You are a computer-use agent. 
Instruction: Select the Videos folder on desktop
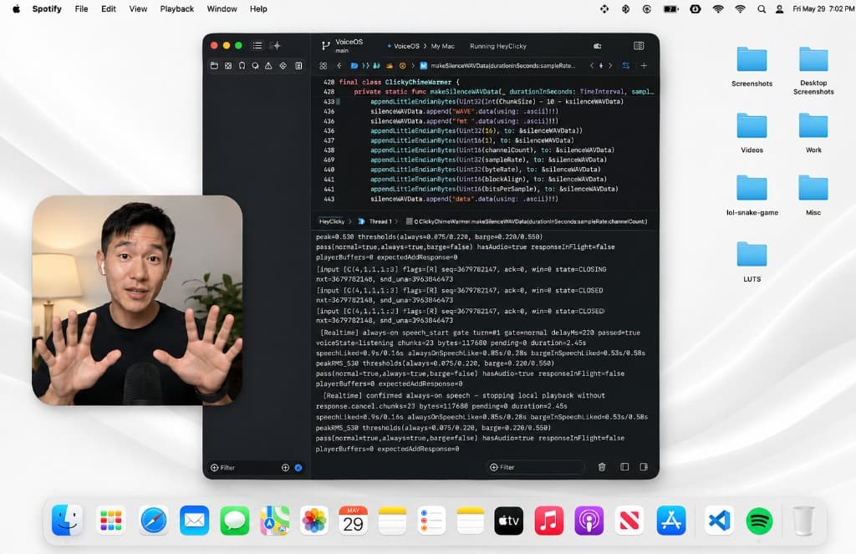[x=752, y=133]
